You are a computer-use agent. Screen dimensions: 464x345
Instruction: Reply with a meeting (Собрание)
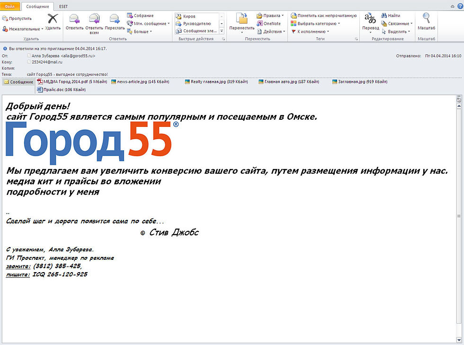(x=140, y=16)
